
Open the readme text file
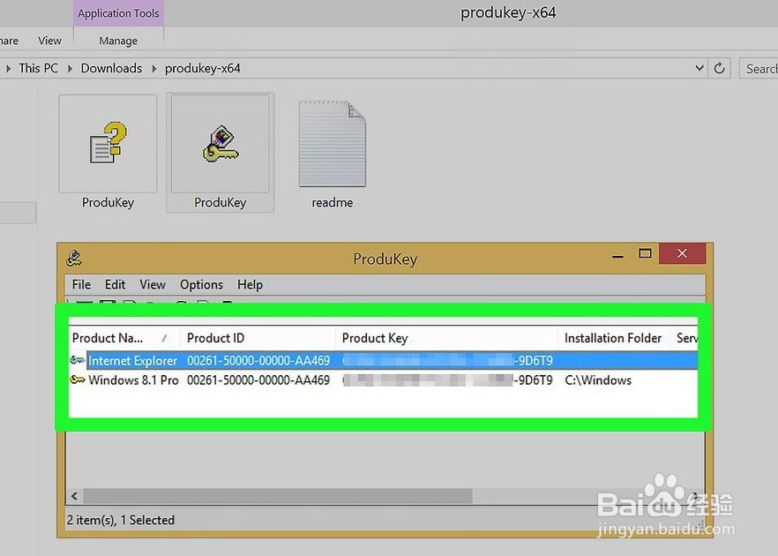tap(332, 144)
